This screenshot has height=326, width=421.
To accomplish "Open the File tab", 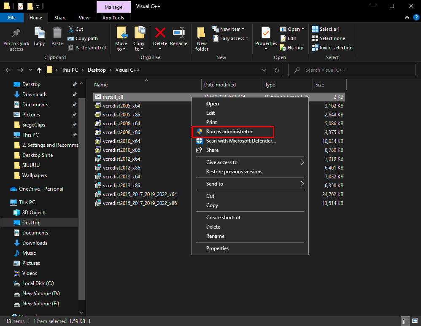I will (x=12, y=18).
